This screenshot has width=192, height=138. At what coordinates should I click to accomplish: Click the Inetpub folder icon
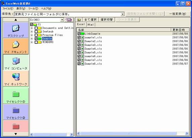[x=40, y=31]
